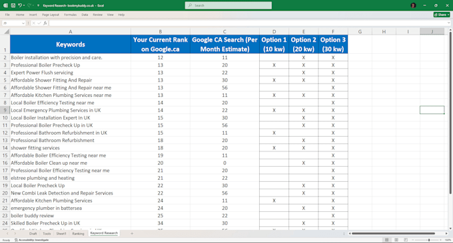Switch to the Ranking sheet tab

coord(78,234)
